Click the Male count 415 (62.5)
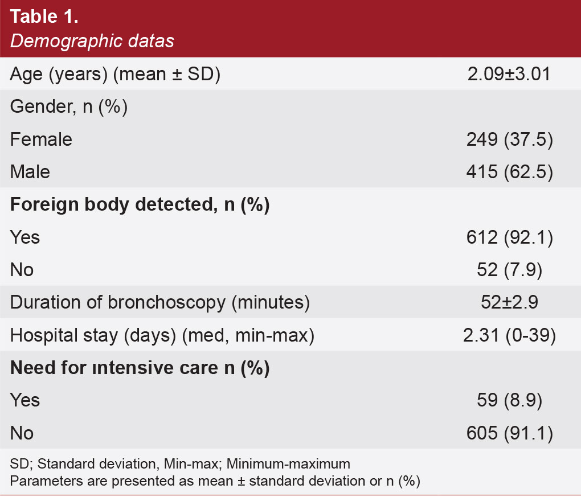The width and height of the screenshot is (581, 497). pyautogui.click(x=509, y=172)
